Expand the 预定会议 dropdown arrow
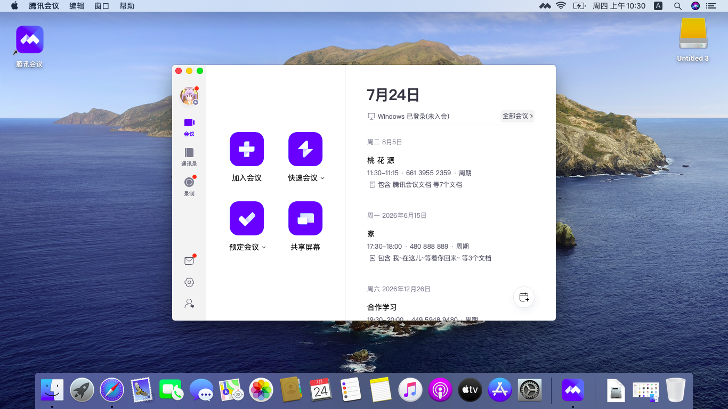This screenshot has height=409, width=728. [264, 248]
